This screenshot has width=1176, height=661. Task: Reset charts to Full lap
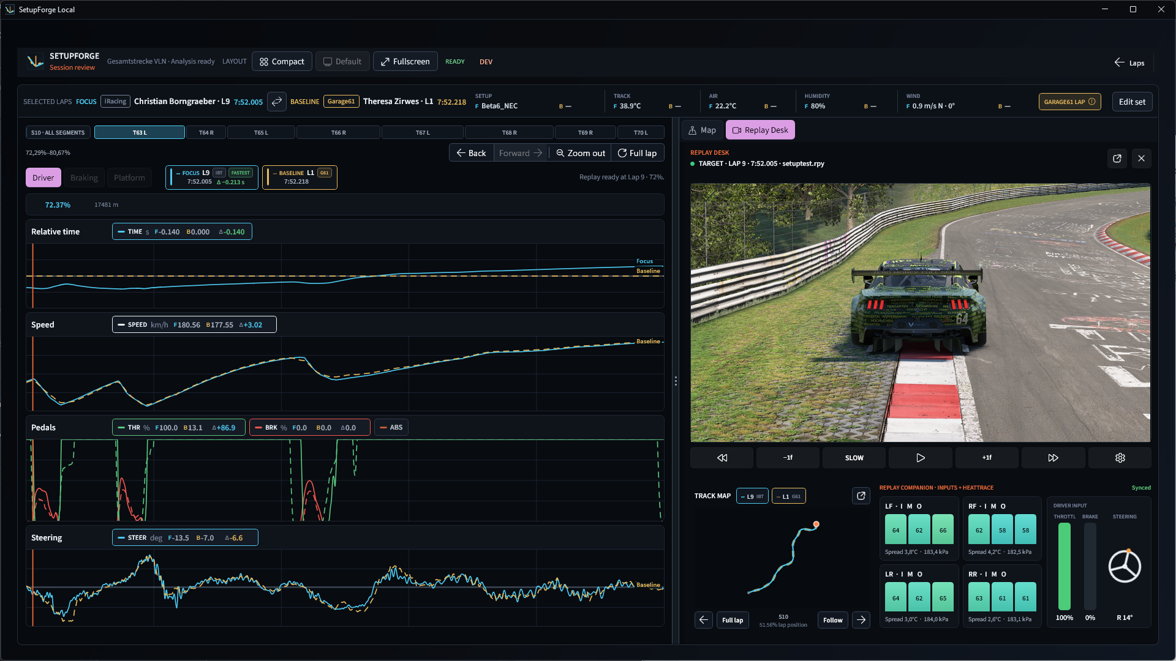pyautogui.click(x=637, y=153)
